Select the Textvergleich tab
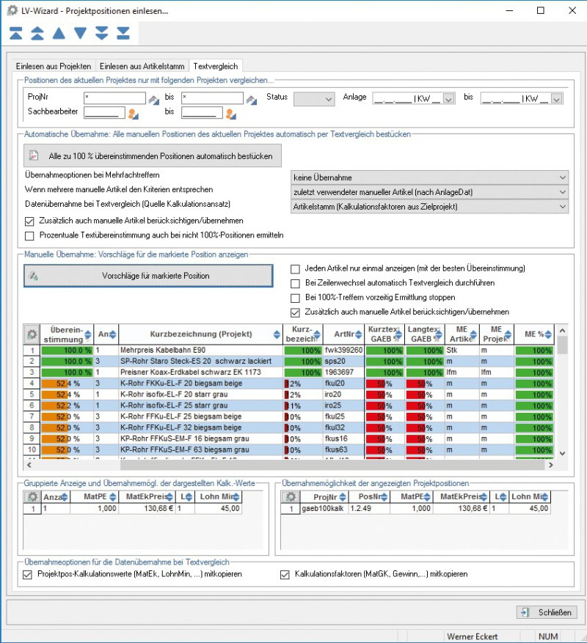The height and width of the screenshot is (643, 587). coord(216,66)
